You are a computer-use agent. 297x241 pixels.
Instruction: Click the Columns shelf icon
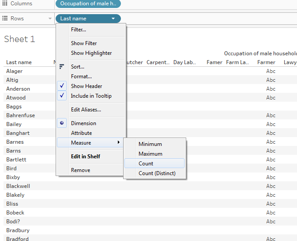pos(5,4)
